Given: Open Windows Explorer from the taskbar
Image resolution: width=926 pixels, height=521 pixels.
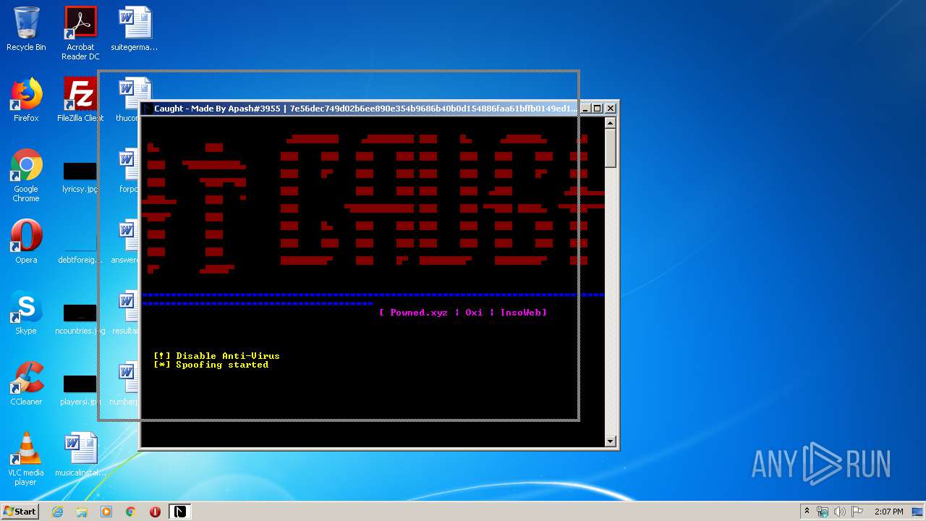Looking at the screenshot, I should pos(82,512).
